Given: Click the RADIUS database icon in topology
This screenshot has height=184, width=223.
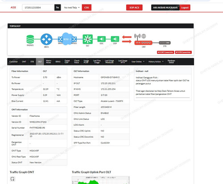Looking at the screenshot, I should point(30,39).
